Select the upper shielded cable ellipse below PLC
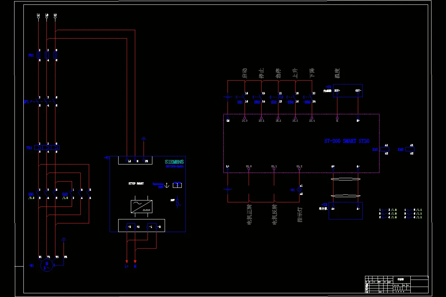 [346, 180]
